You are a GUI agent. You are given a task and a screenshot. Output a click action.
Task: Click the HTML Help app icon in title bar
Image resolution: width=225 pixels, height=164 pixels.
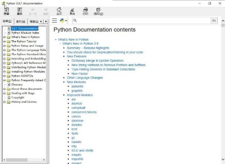4,3
